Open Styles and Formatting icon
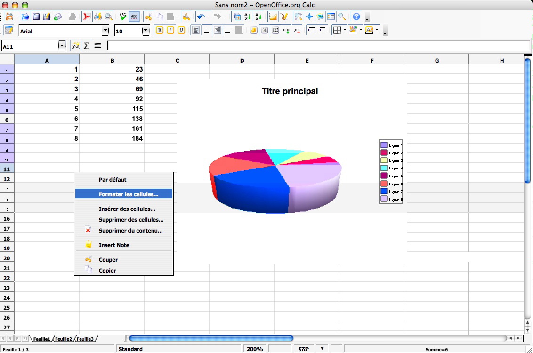Viewport: 533px width, 353px height. click(x=9, y=30)
